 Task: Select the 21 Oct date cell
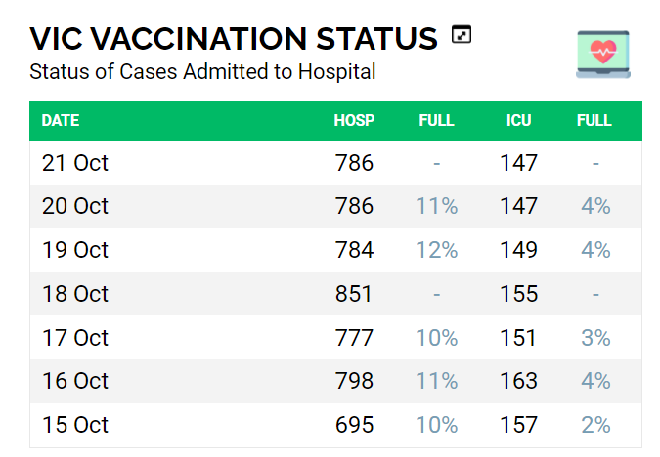75,163
